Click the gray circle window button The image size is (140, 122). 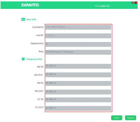(133, 3)
